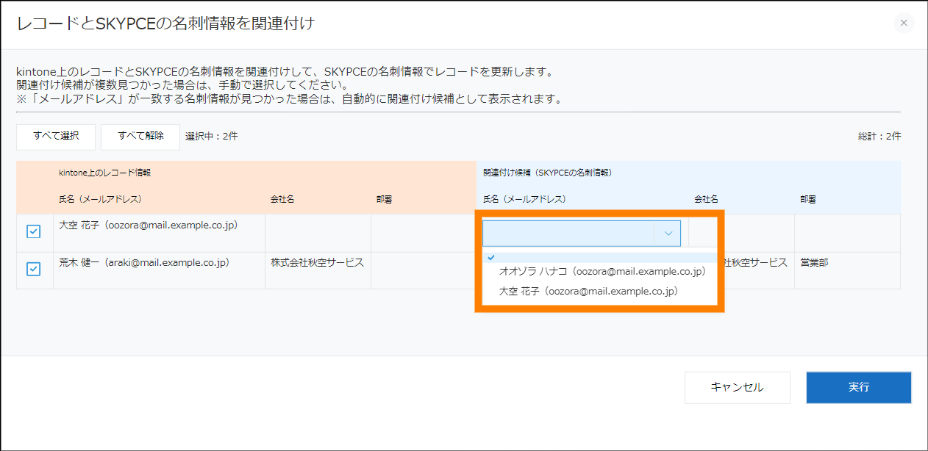Click the chevron arrow of the candidate dropdown

pos(668,234)
